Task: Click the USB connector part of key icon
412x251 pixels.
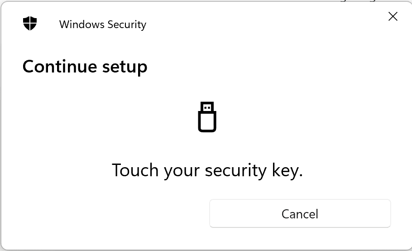Action: click(207, 107)
